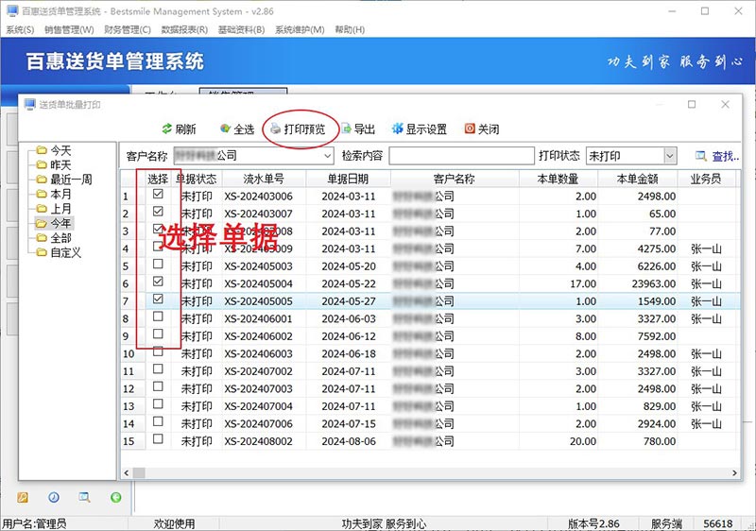Uncheck the checkbox for XS-202405005
The width and height of the screenshot is (756, 531).
pyautogui.click(x=158, y=299)
